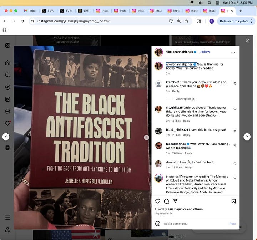
Task: Go to previous post arrow
Action: pos(6,137)
